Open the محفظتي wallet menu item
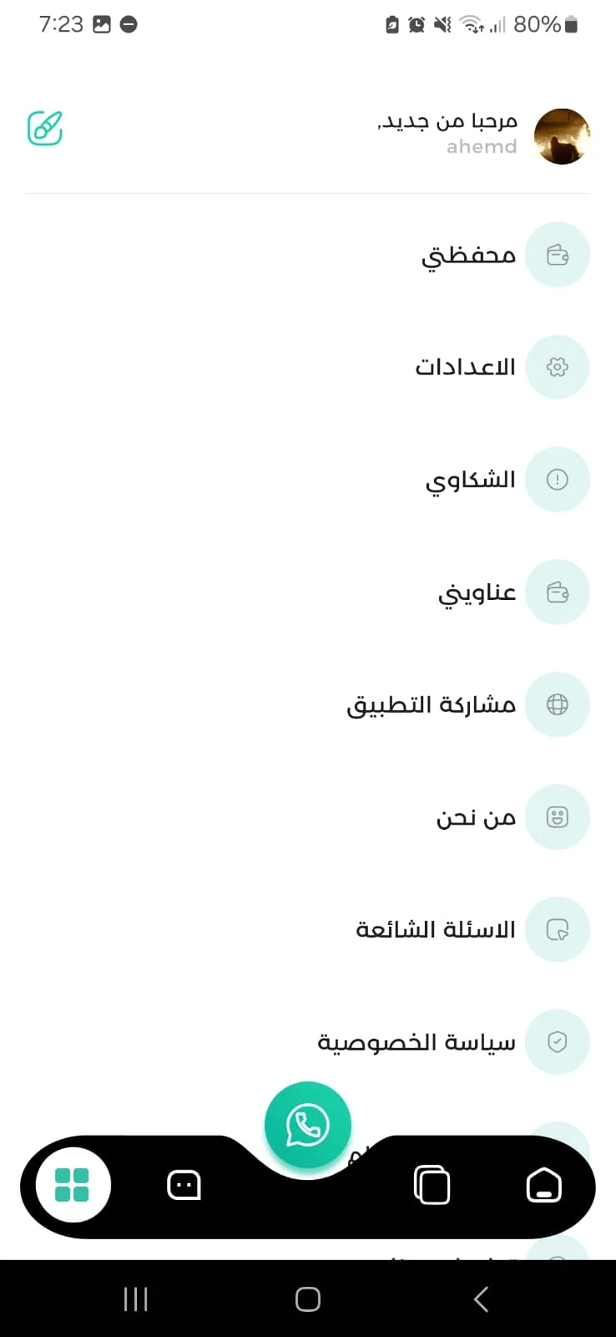 (x=468, y=256)
